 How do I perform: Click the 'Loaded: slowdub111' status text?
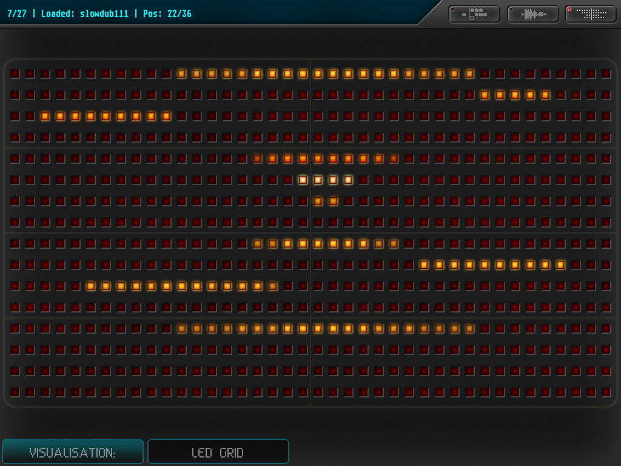tap(85, 14)
